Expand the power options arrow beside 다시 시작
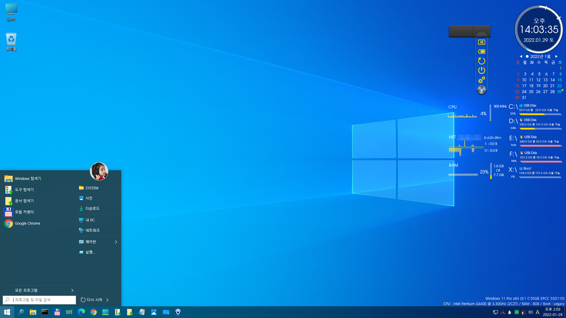The image size is (566, 318). [x=108, y=300]
